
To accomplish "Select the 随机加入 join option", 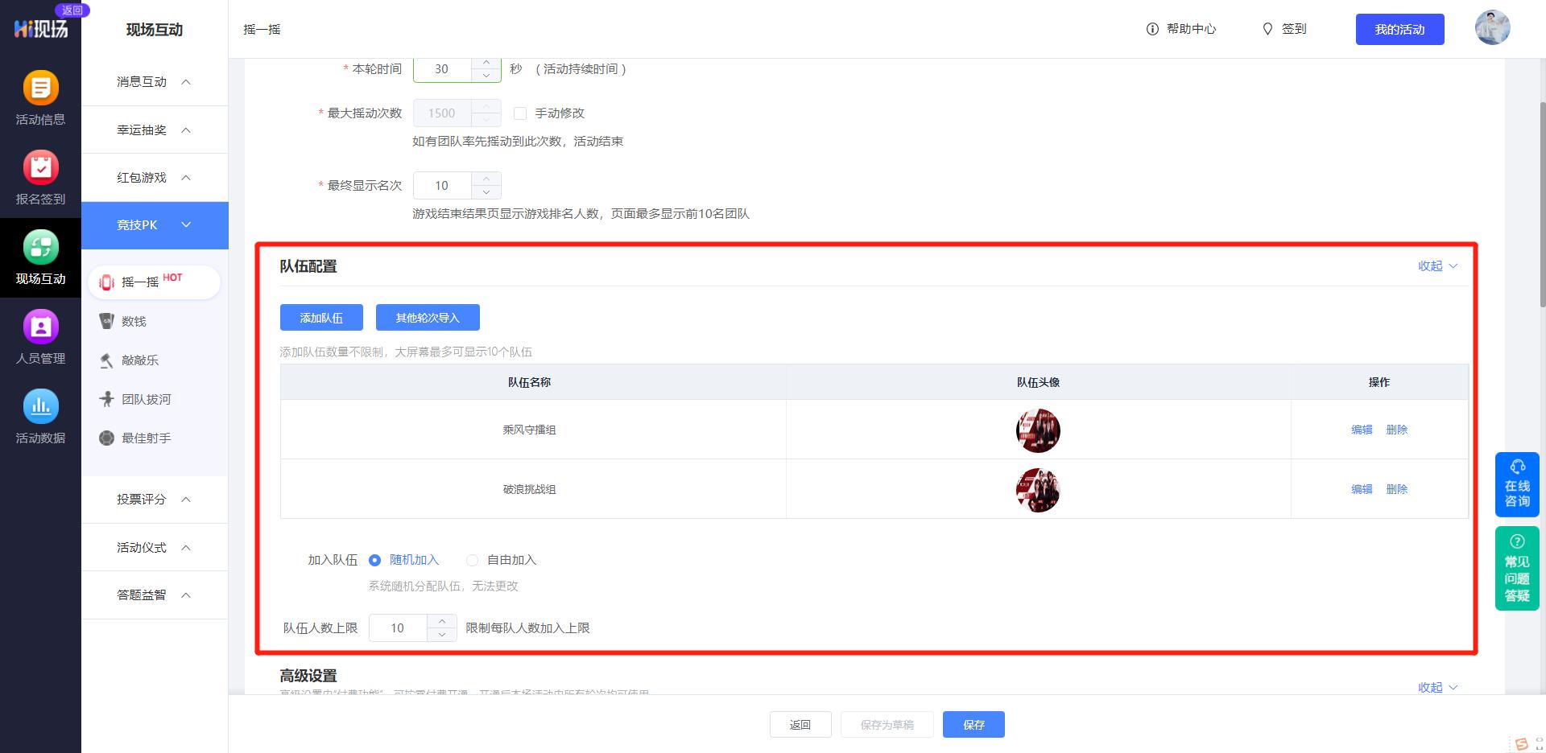I will pyautogui.click(x=374, y=560).
